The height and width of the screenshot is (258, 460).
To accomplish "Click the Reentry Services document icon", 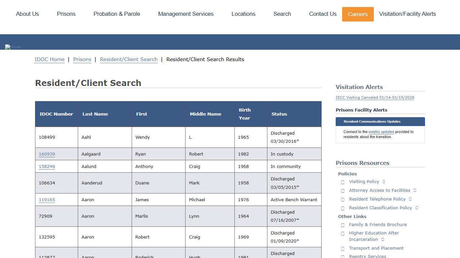I will pyautogui.click(x=343, y=256).
